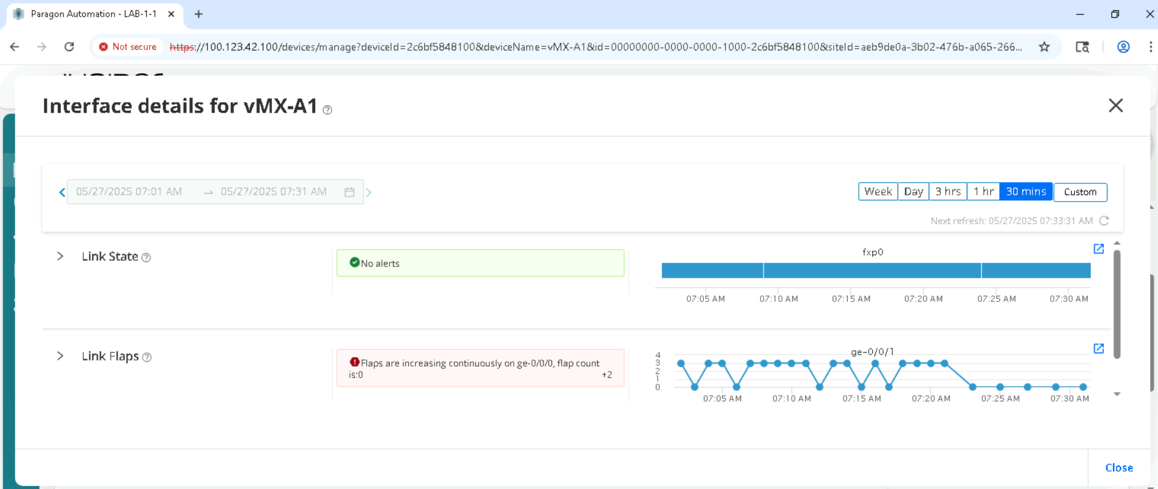Screen dimensions: 1158x489
Task: Open the ge-0/0/1 flaps chart popout
Action: (x=1098, y=349)
